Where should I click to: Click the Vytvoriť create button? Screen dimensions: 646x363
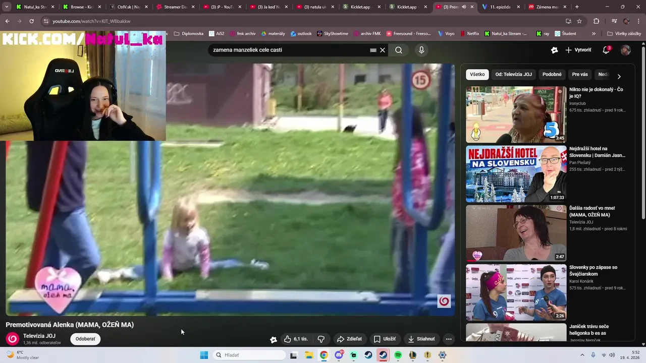tap(578, 50)
